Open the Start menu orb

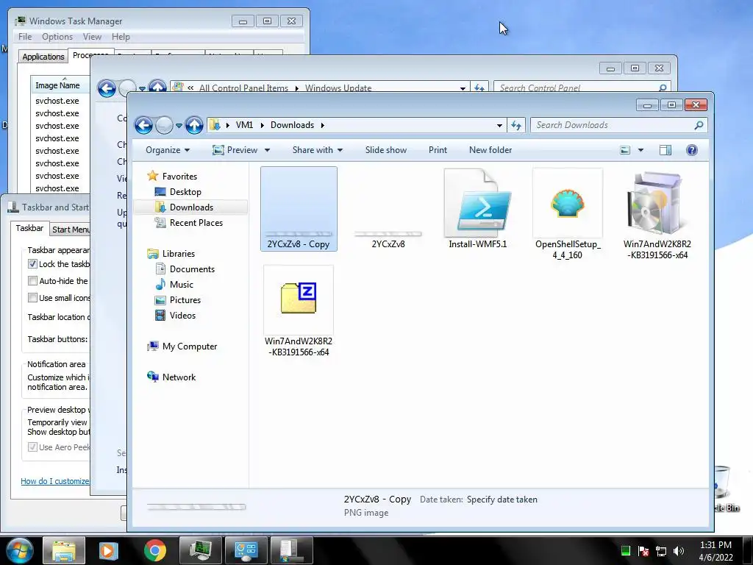tap(20, 550)
